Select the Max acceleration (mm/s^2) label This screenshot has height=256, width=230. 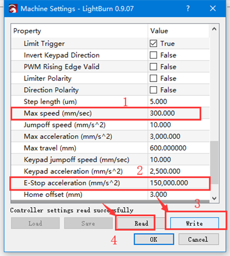(x=68, y=137)
